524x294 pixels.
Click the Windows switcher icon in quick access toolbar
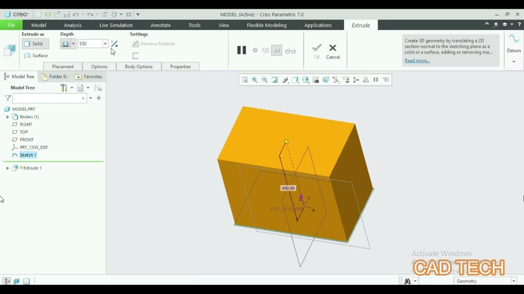pyautogui.click(x=114, y=14)
